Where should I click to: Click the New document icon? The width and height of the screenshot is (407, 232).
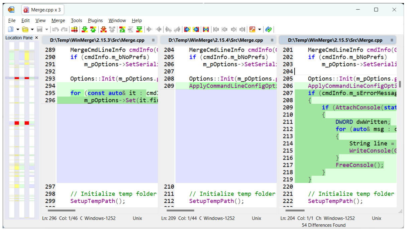coord(11,29)
